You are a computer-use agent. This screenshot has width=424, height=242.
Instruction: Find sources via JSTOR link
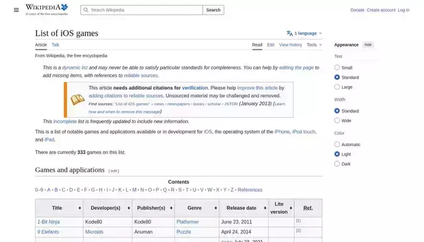pyautogui.click(x=231, y=104)
